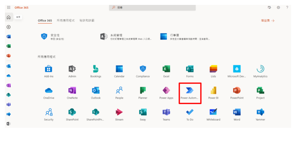This screenshot has width=296, height=166.
Task: Launch Add-Ins app tile
Action: pos(49,72)
